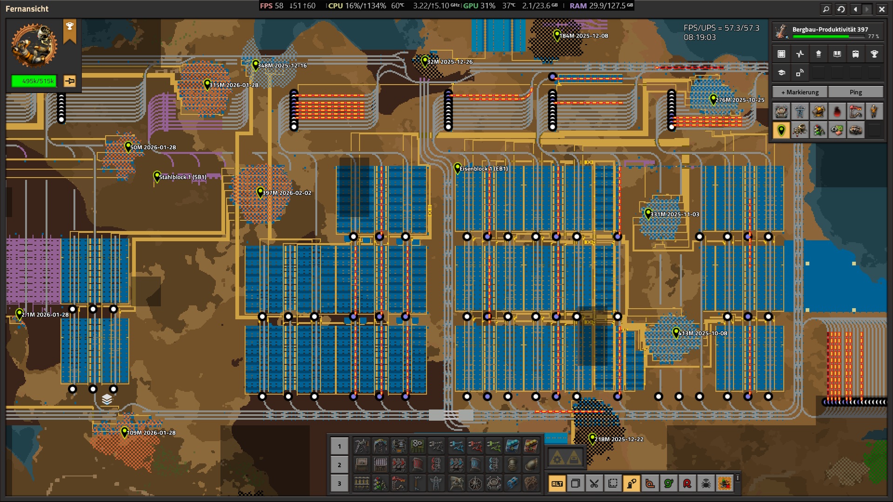This screenshot has height=502, width=893.
Task: Open the Factoriopedia graduation cap icon
Action: pos(781,73)
